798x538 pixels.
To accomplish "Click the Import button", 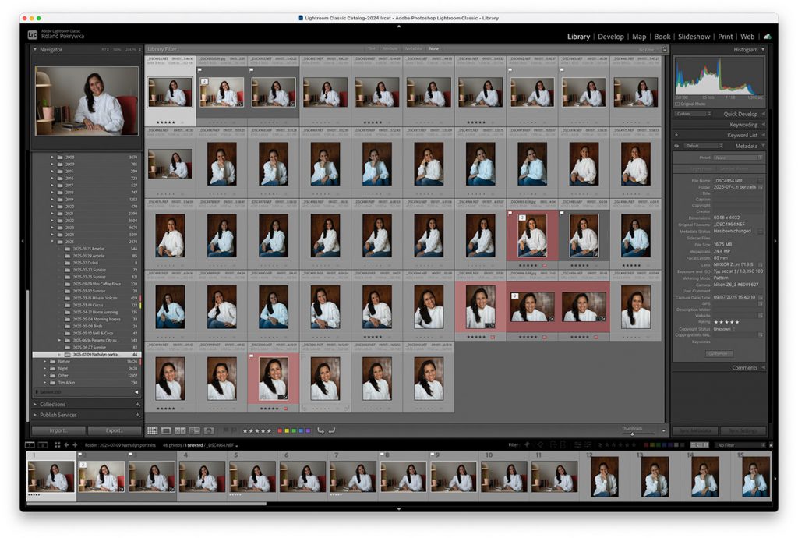I will point(58,430).
